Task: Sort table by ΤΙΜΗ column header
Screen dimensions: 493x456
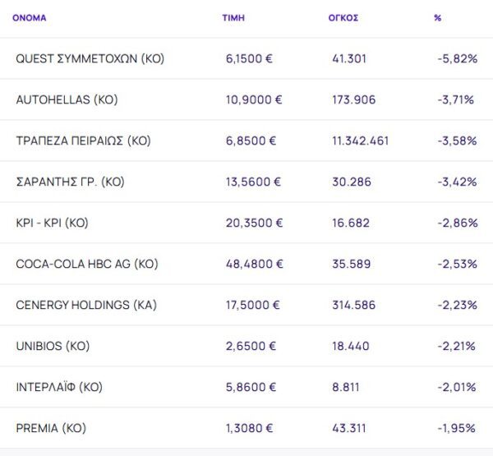Action: point(233,17)
